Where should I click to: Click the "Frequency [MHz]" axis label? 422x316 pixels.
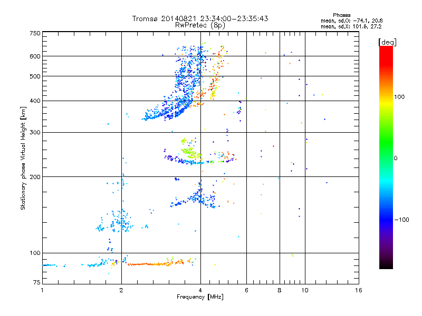pos(200,297)
